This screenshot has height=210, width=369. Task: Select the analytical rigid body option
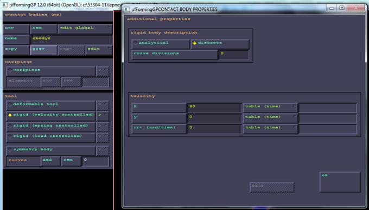(161, 44)
